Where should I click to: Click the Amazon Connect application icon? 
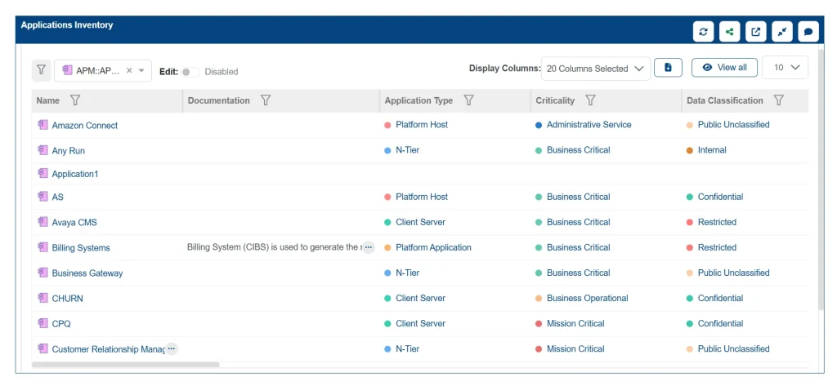click(x=43, y=125)
